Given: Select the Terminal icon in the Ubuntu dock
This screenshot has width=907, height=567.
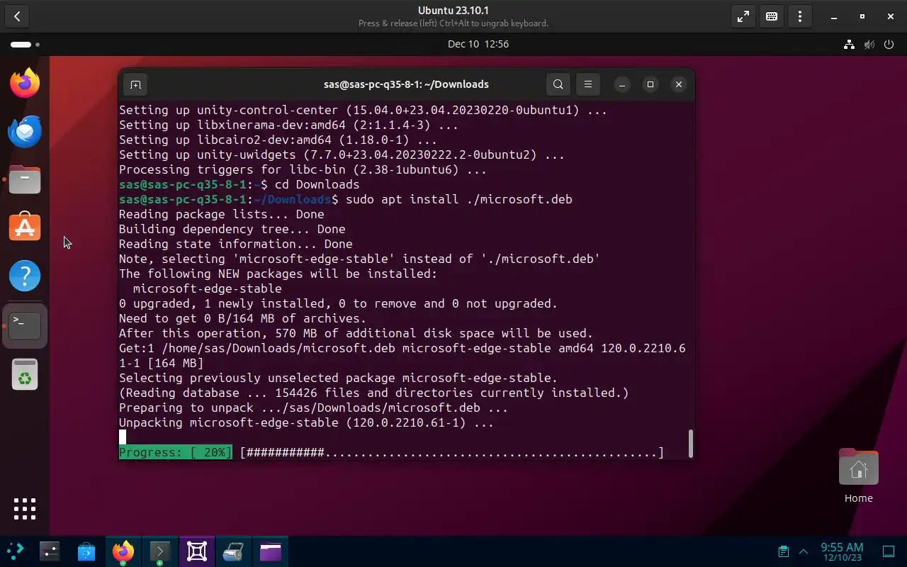Looking at the screenshot, I should (x=25, y=325).
